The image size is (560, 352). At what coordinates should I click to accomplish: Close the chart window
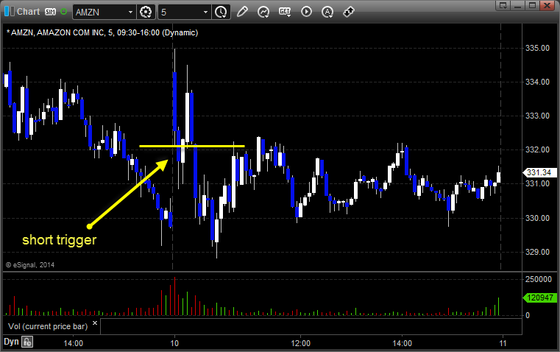(547, 5)
